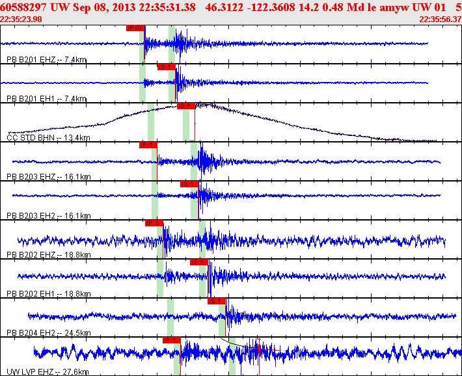Click the PB B204 EH2 24.5km channel label

tap(48, 333)
